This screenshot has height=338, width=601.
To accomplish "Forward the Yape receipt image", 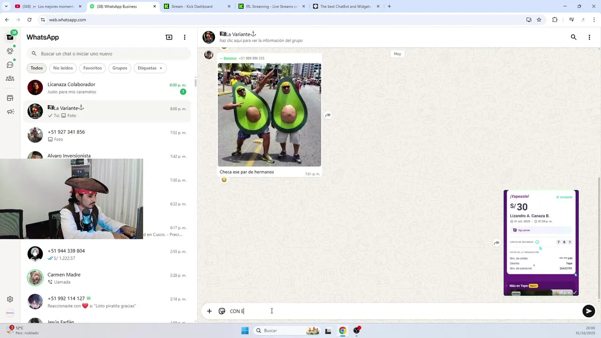I will click(x=496, y=243).
